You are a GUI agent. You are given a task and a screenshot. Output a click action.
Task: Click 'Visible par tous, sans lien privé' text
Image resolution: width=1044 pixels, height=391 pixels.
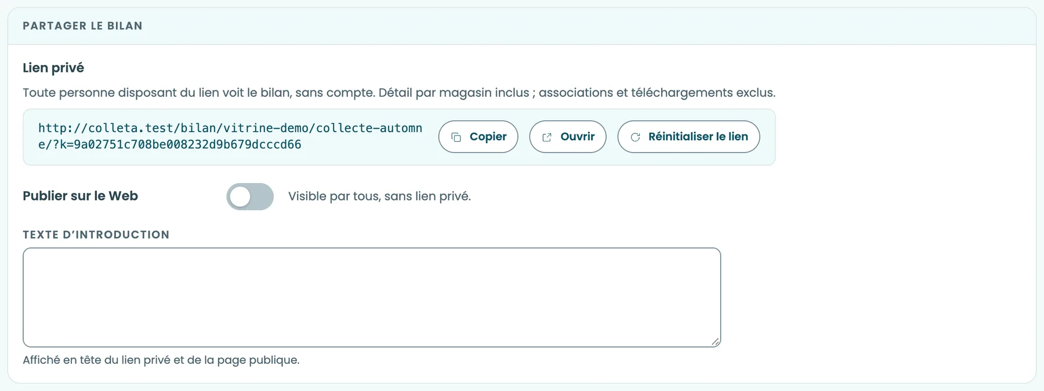[x=379, y=196]
